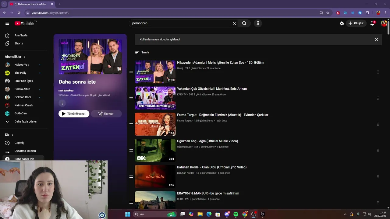
Task: Open Spotify from the taskbar
Action: coord(236,214)
